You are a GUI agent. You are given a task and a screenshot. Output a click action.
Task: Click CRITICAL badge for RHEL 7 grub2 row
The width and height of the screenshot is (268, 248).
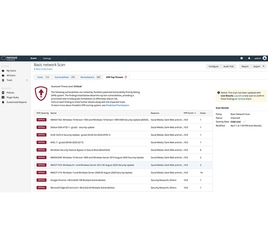[x=41, y=143]
